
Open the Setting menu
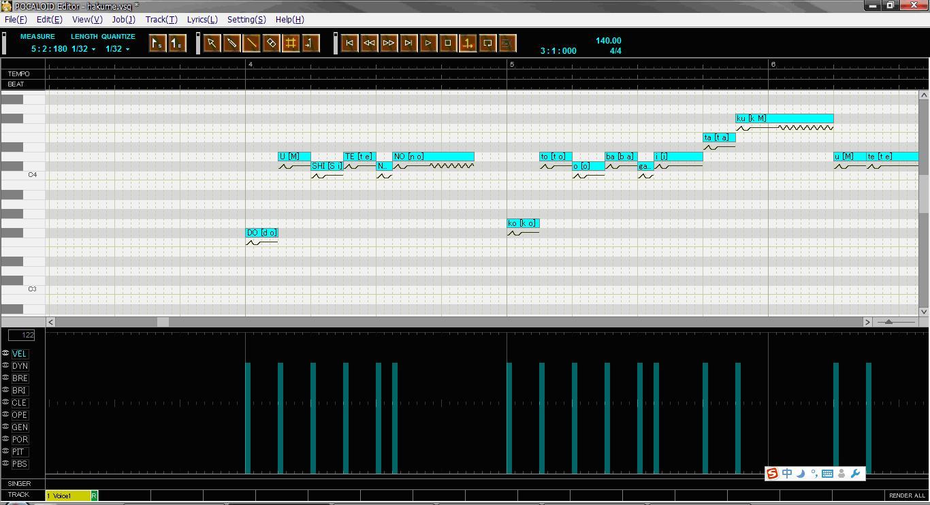[246, 20]
